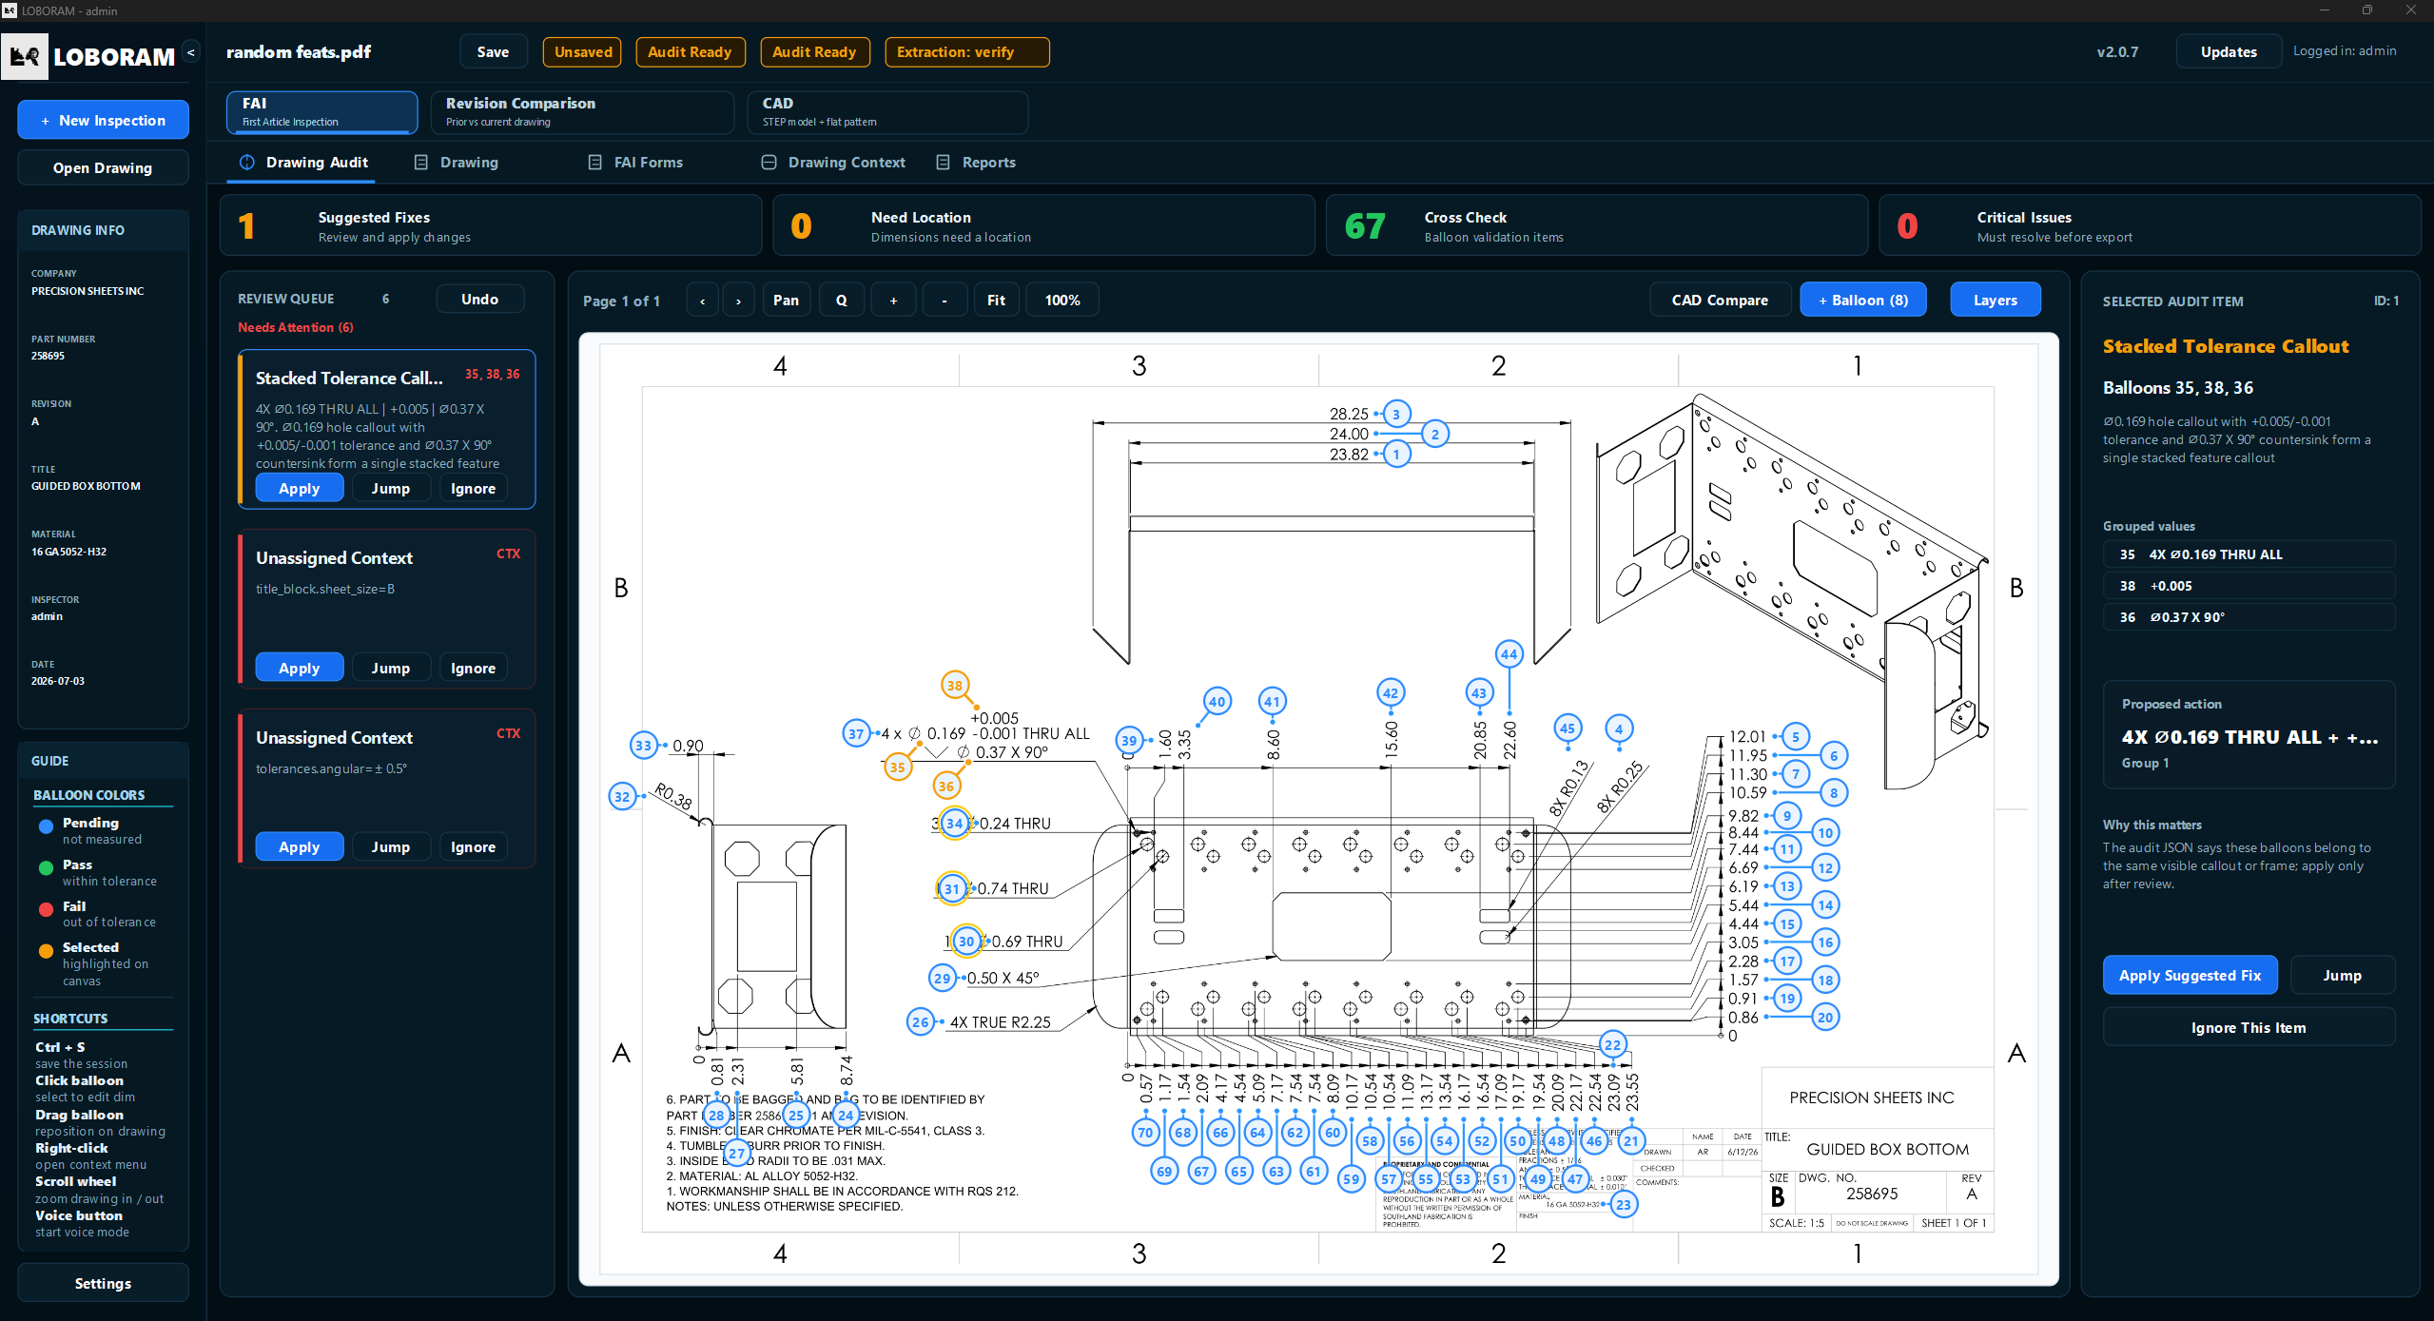
Task: Select balloon 70 at the bottom
Action: point(1145,1133)
